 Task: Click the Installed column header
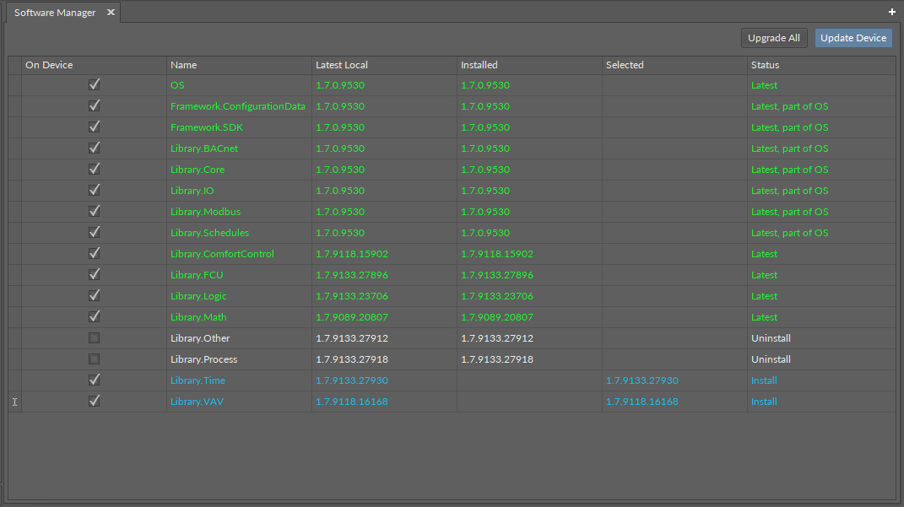click(528, 65)
